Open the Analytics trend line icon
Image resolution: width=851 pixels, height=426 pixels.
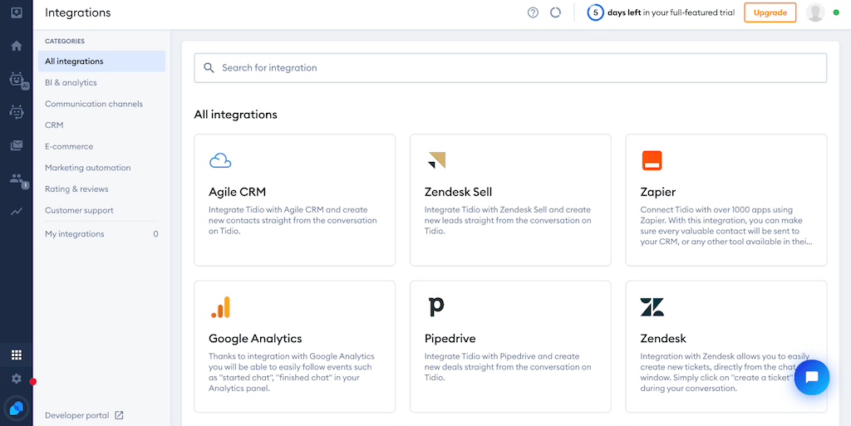coord(17,212)
